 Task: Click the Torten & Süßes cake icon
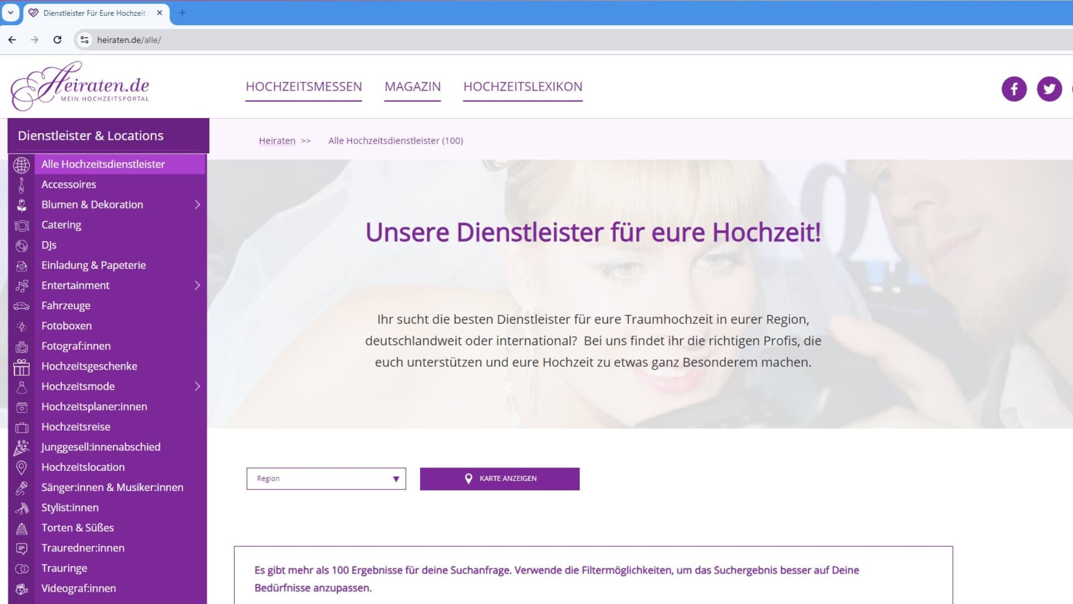click(x=21, y=528)
